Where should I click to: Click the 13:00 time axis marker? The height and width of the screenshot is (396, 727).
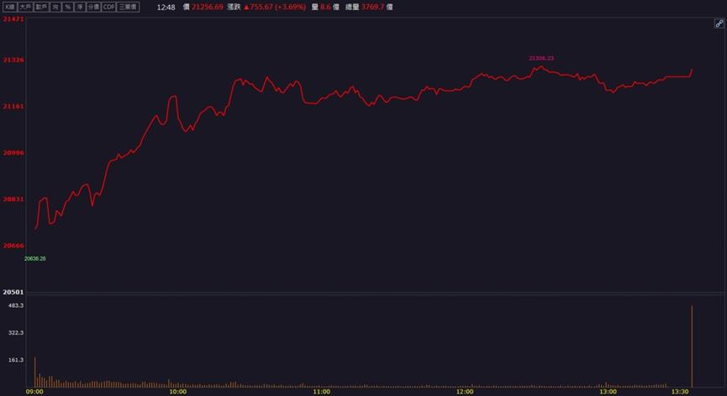[x=608, y=392]
